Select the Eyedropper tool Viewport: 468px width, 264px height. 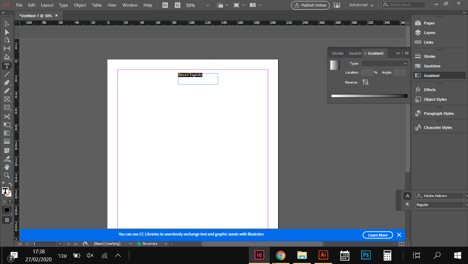7,159
